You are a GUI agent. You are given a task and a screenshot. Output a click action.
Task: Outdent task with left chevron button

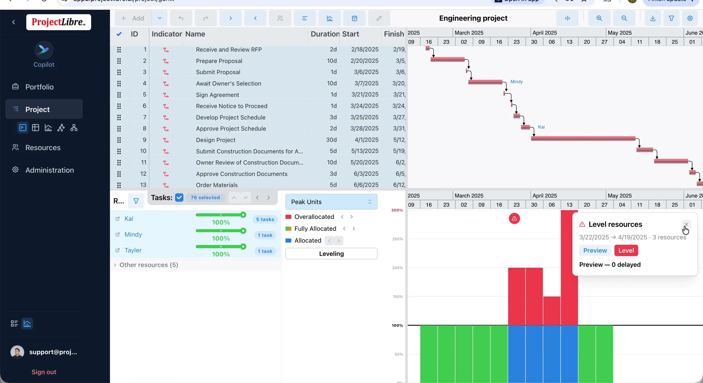click(x=255, y=18)
